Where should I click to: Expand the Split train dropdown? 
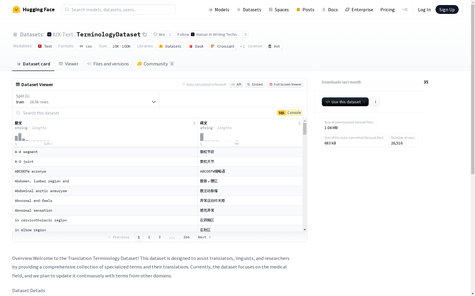click(86, 99)
